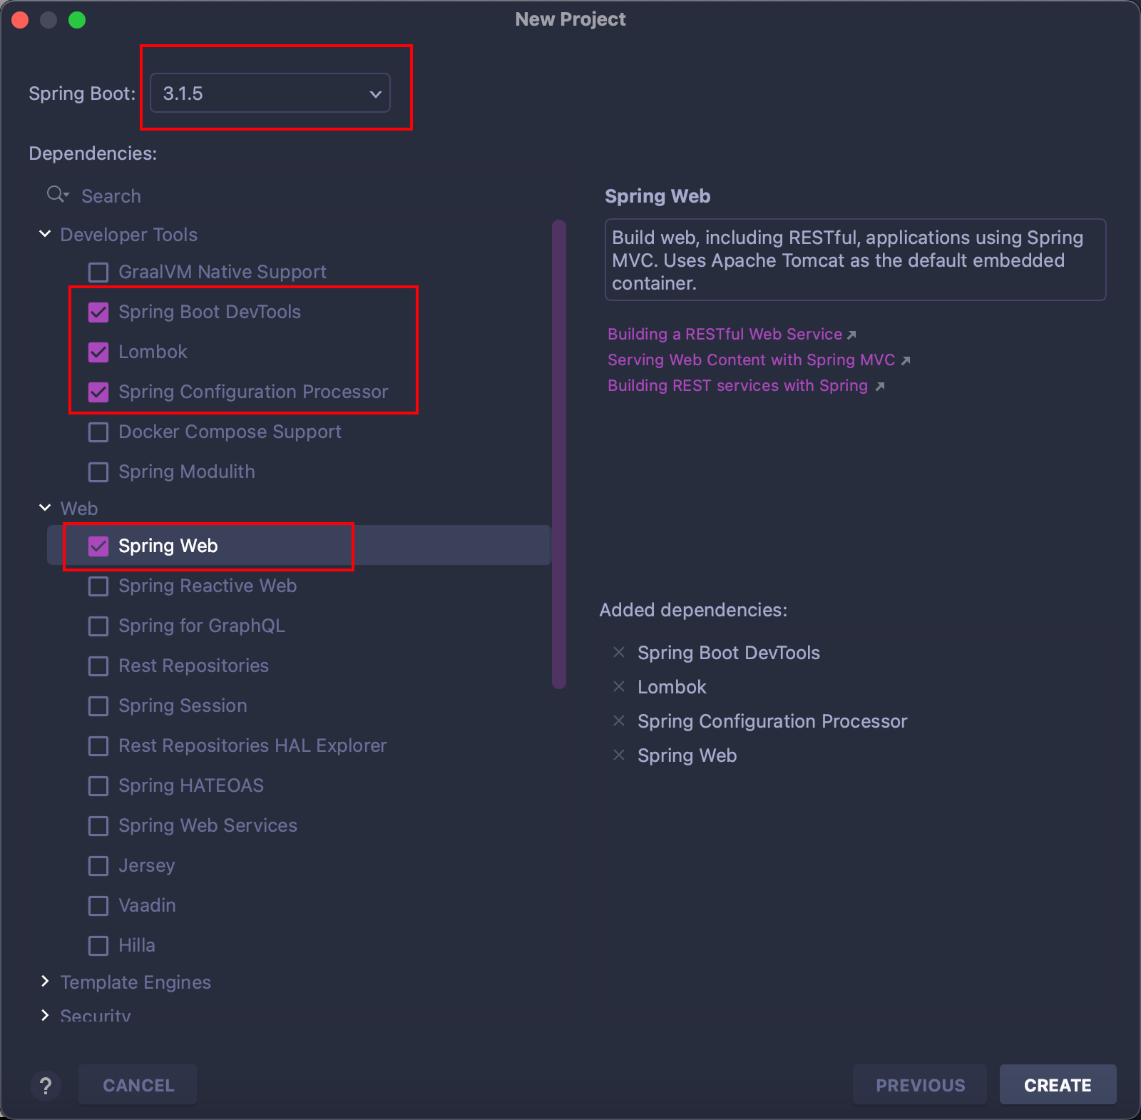Open the help question mark button
The height and width of the screenshot is (1120, 1141).
tap(46, 1086)
